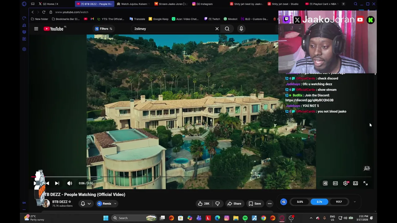Open the New folder bookmark
Viewport: 397px width, 223px height.
[39, 19]
